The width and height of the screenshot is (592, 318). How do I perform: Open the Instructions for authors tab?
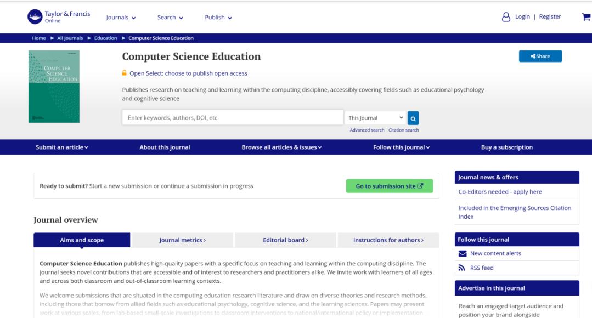pos(388,240)
